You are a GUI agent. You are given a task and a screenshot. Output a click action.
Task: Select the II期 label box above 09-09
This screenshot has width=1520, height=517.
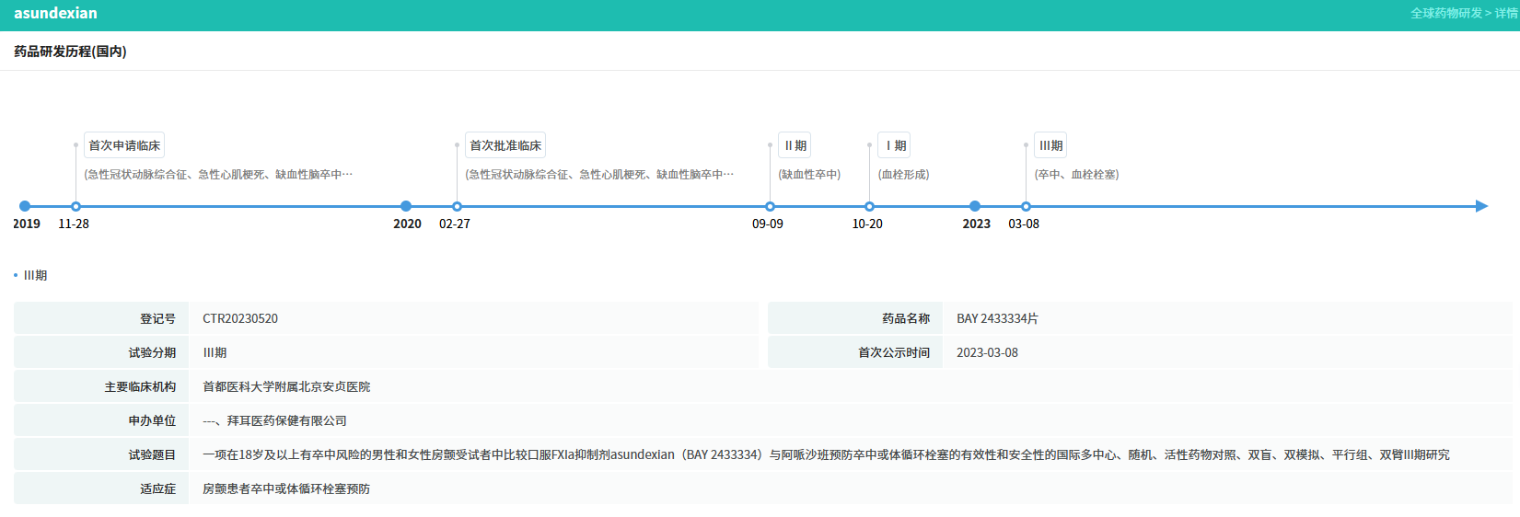tap(795, 145)
